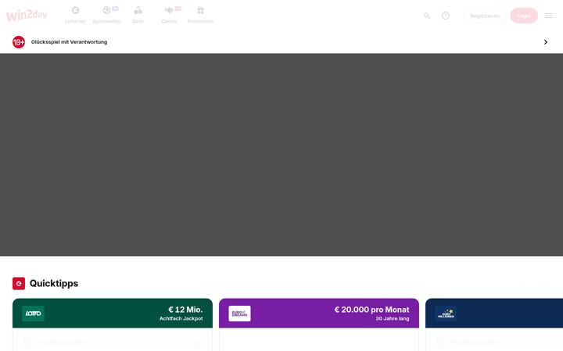The width and height of the screenshot is (563, 351).
Task: Select € 20.000 pro Monat text
Action: coord(371,310)
